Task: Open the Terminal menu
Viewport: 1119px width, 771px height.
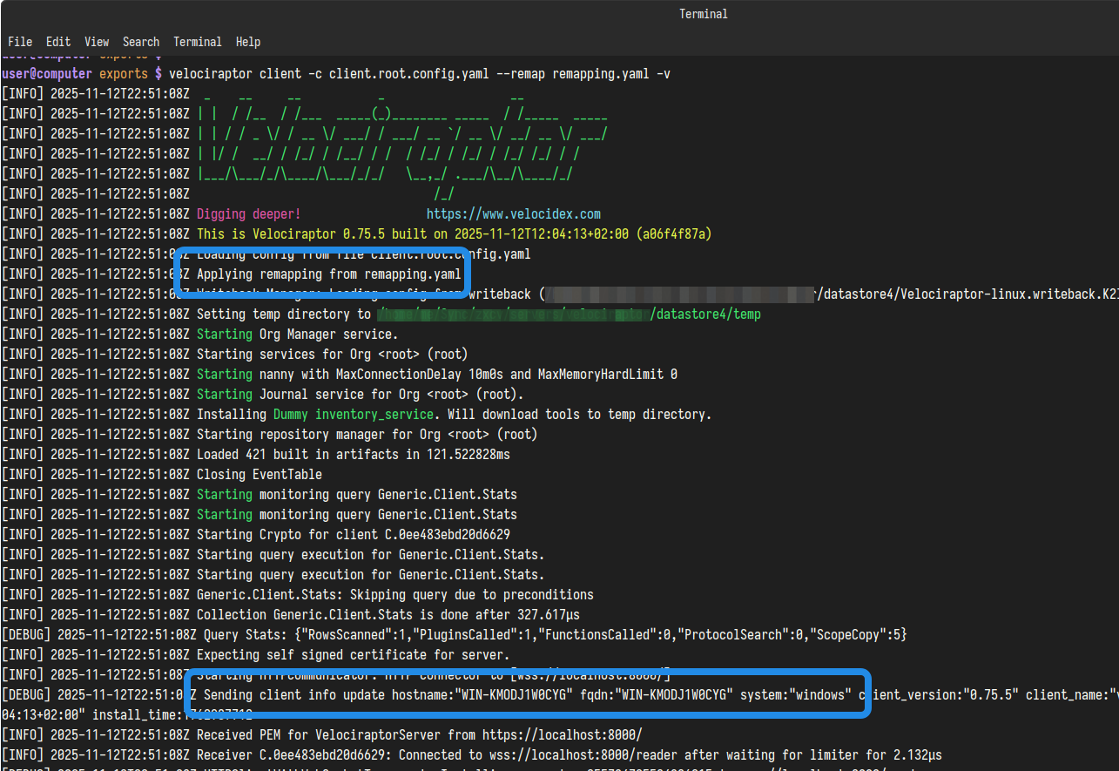Action: tap(197, 42)
